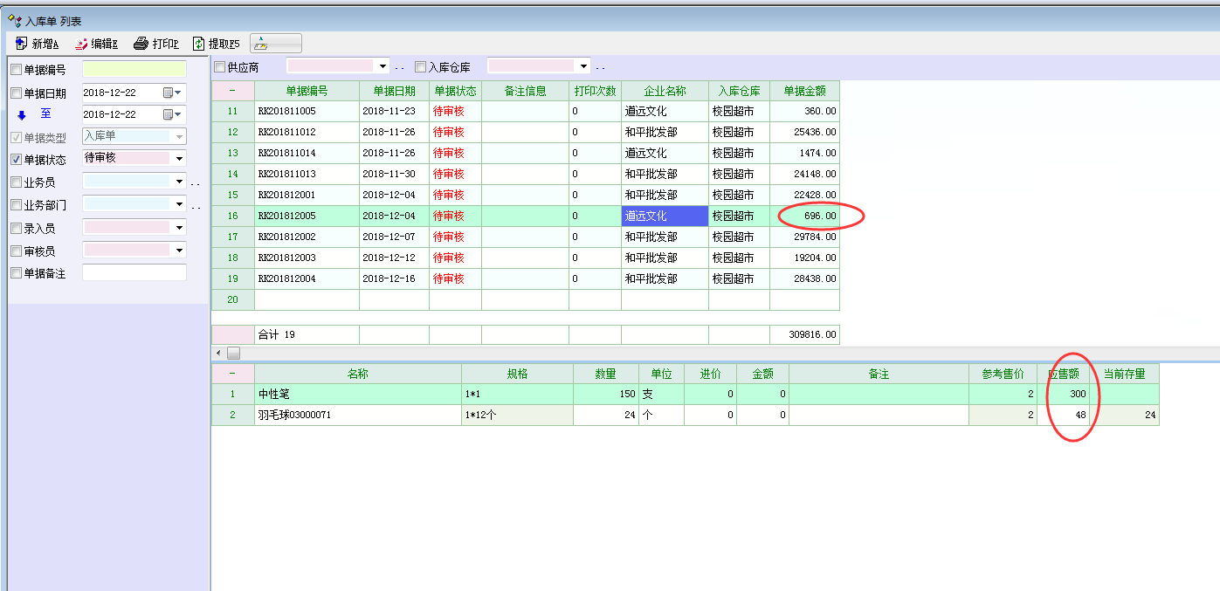Click the blue down arrow beside 至

[22, 115]
